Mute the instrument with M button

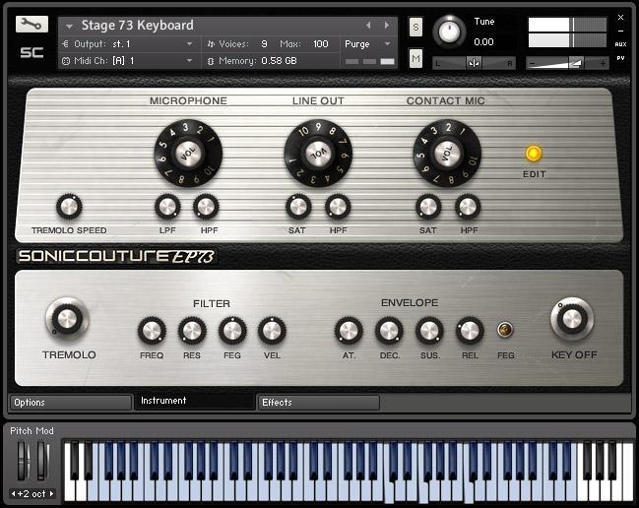[415, 58]
